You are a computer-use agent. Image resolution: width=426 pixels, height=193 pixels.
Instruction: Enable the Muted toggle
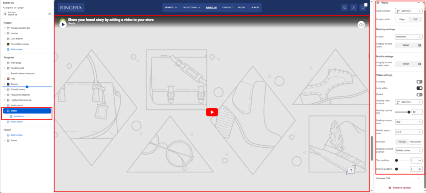coord(419,94)
